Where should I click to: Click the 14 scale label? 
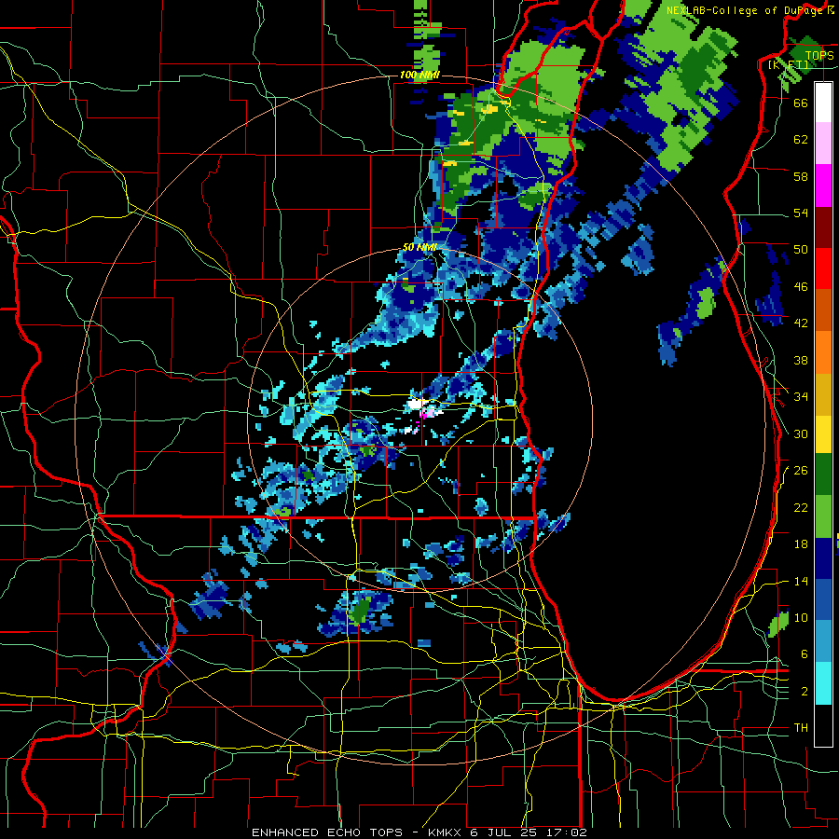801,581
